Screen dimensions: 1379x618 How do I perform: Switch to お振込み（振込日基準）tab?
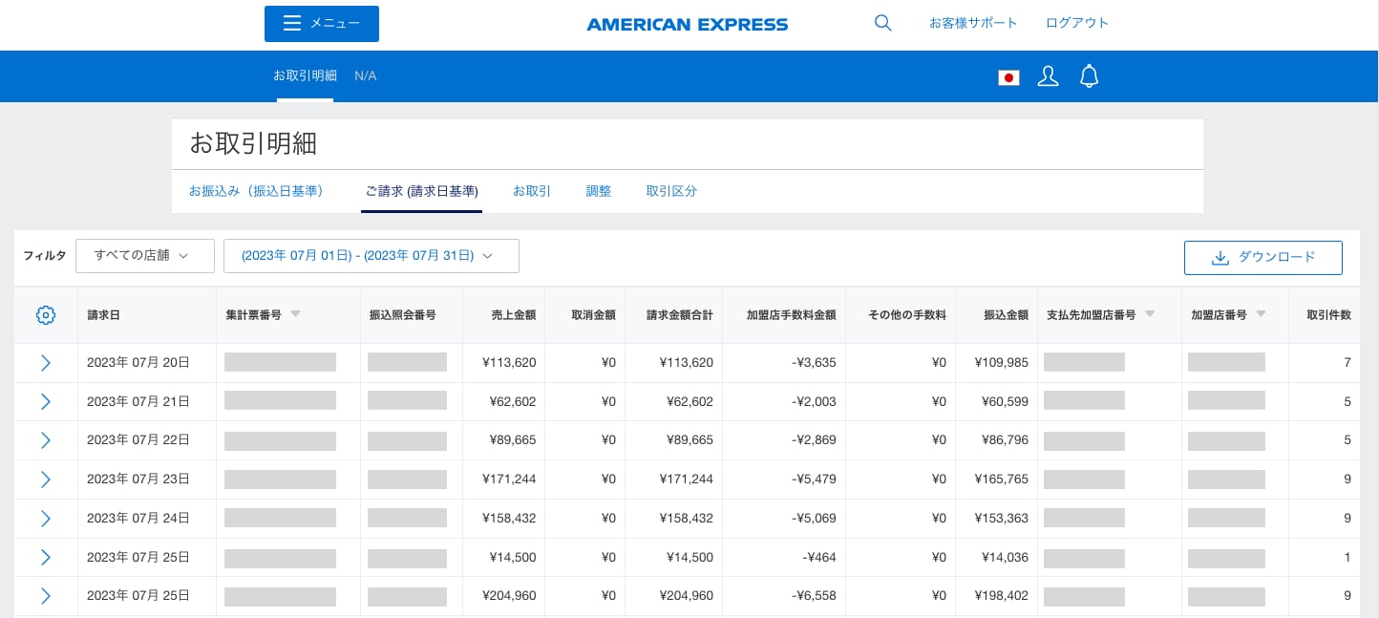(256, 191)
